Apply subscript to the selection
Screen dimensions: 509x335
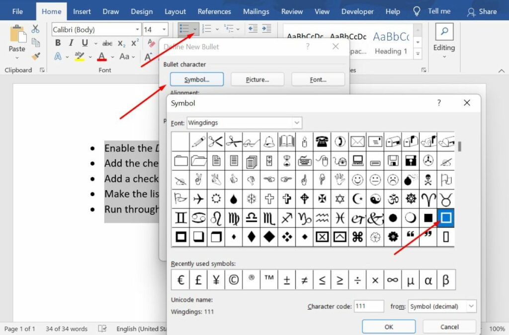(x=121, y=44)
